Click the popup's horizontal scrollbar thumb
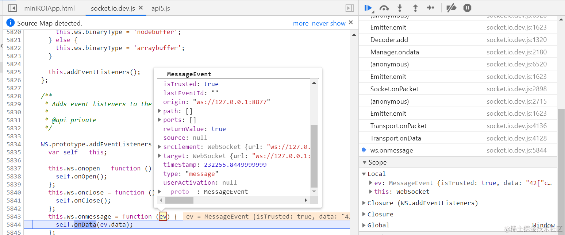The height and width of the screenshot is (235, 565). (179, 200)
